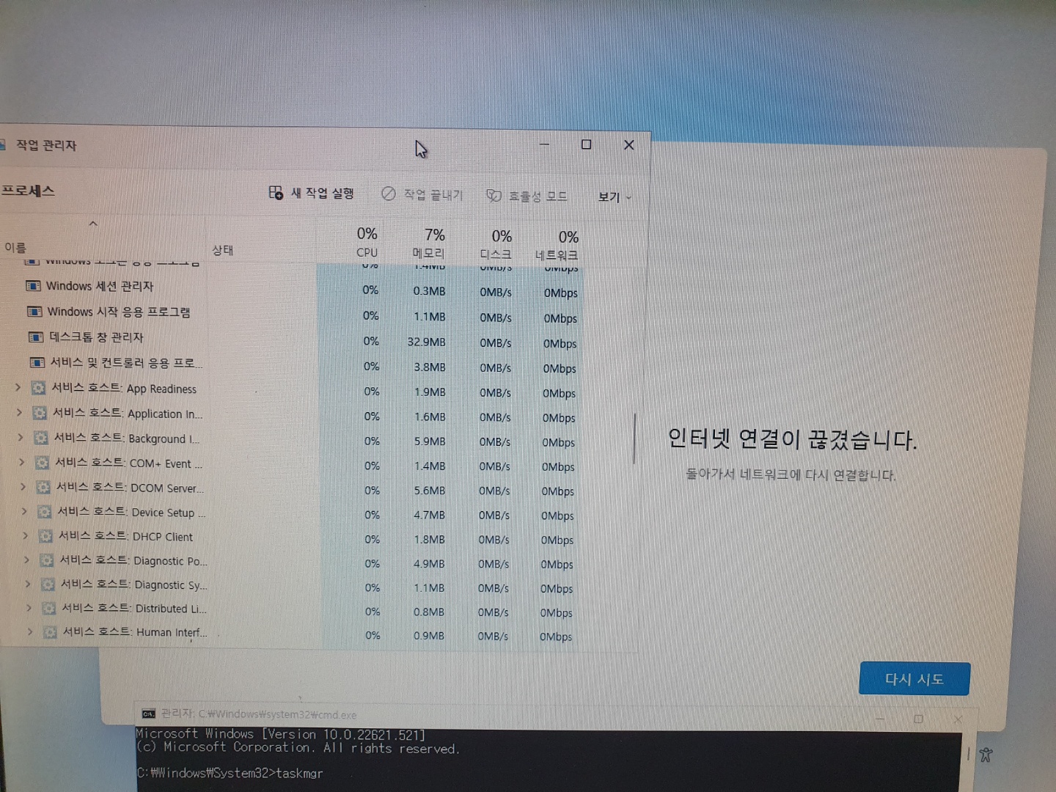Screen dimensions: 1056x792
Task: Minimize the 작업 관리자 window
Action: pyautogui.click(x=544, y=144)
